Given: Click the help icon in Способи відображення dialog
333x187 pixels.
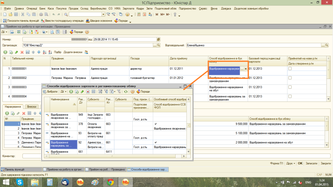Looking at the screenshot, I should point(133,92).
